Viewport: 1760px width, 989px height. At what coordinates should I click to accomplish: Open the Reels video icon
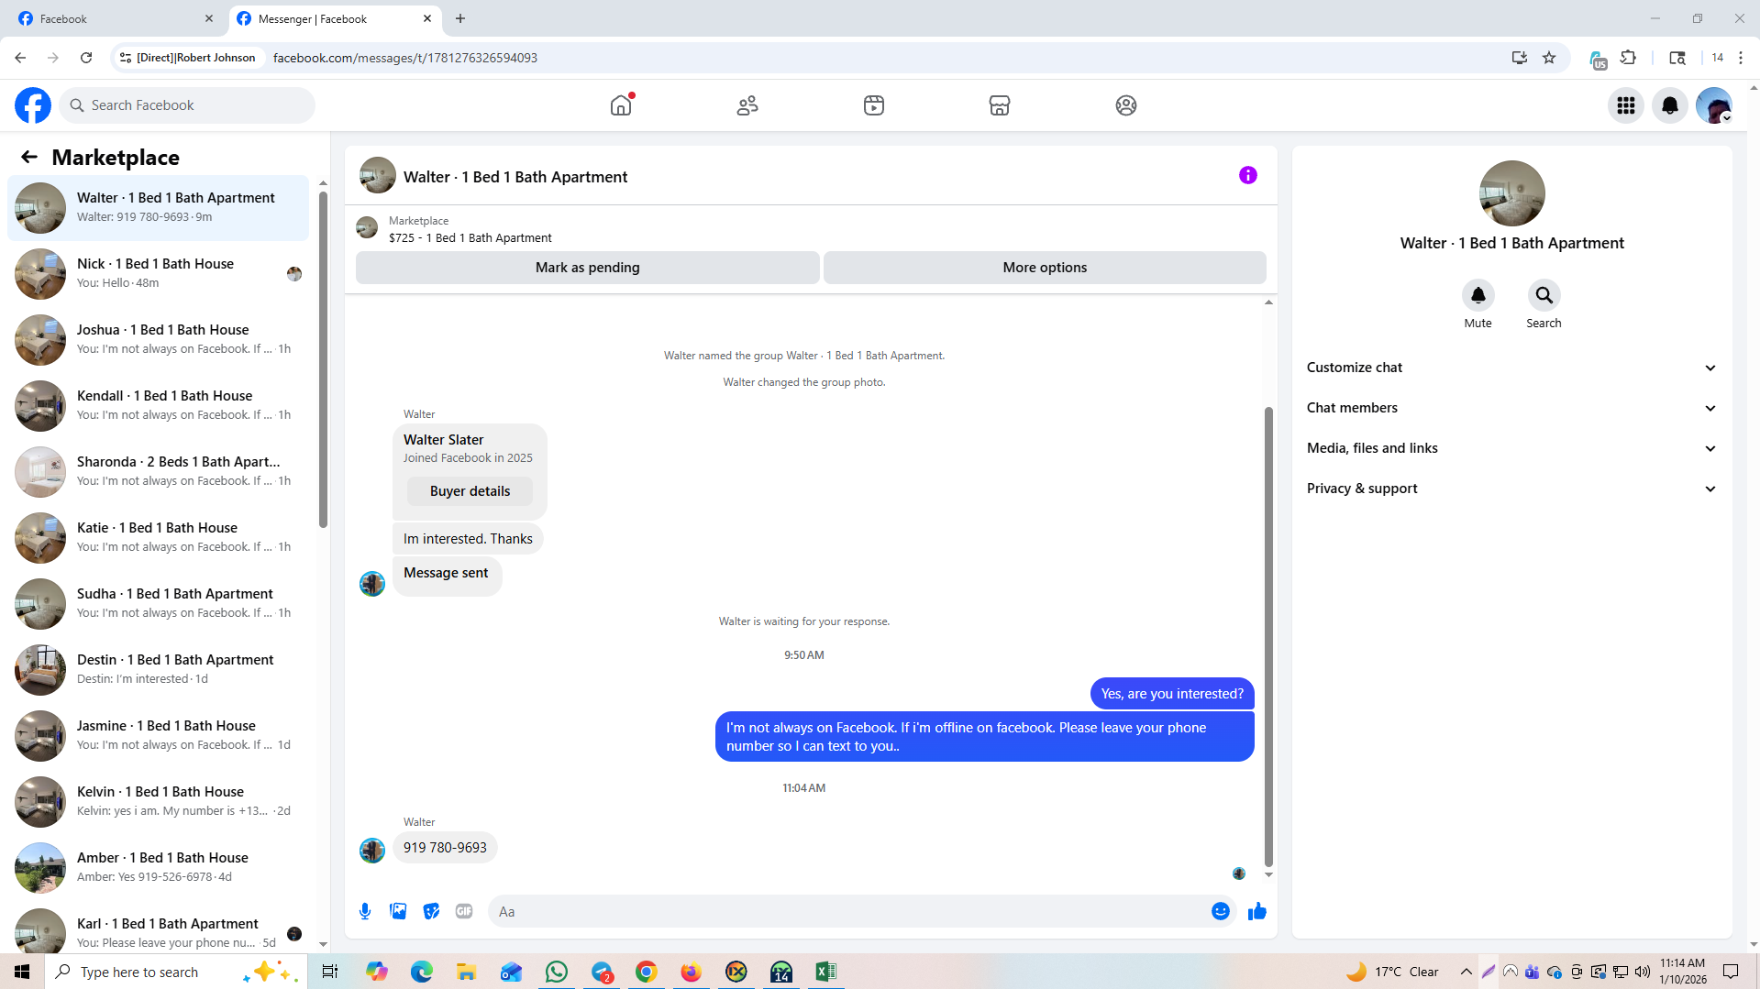(x=874, y=105)
